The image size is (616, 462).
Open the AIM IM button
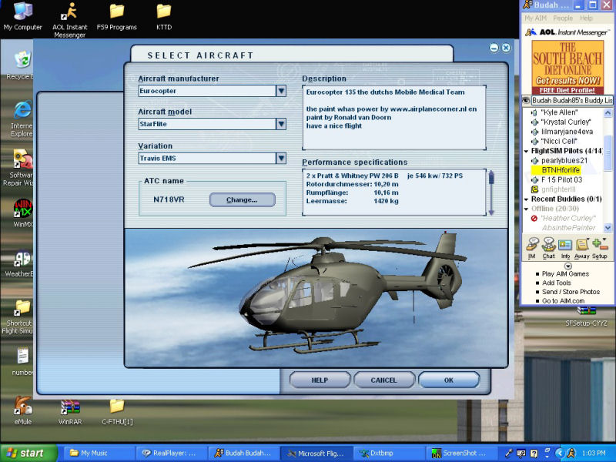[x=531, y=246]
